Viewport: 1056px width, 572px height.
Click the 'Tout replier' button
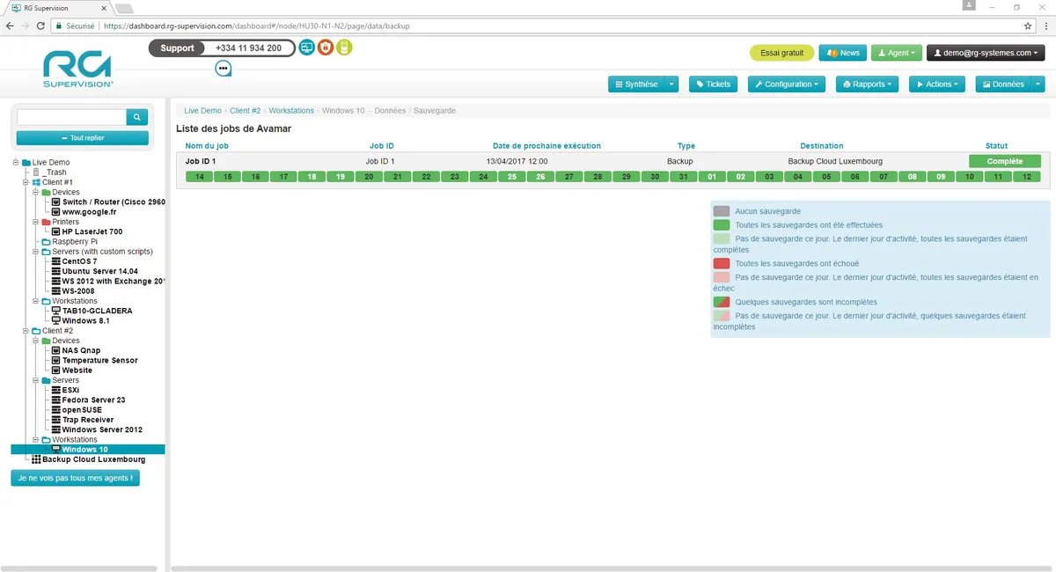83,138
